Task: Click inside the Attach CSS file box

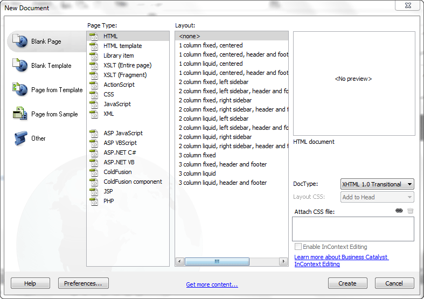Action: [353, 229]
